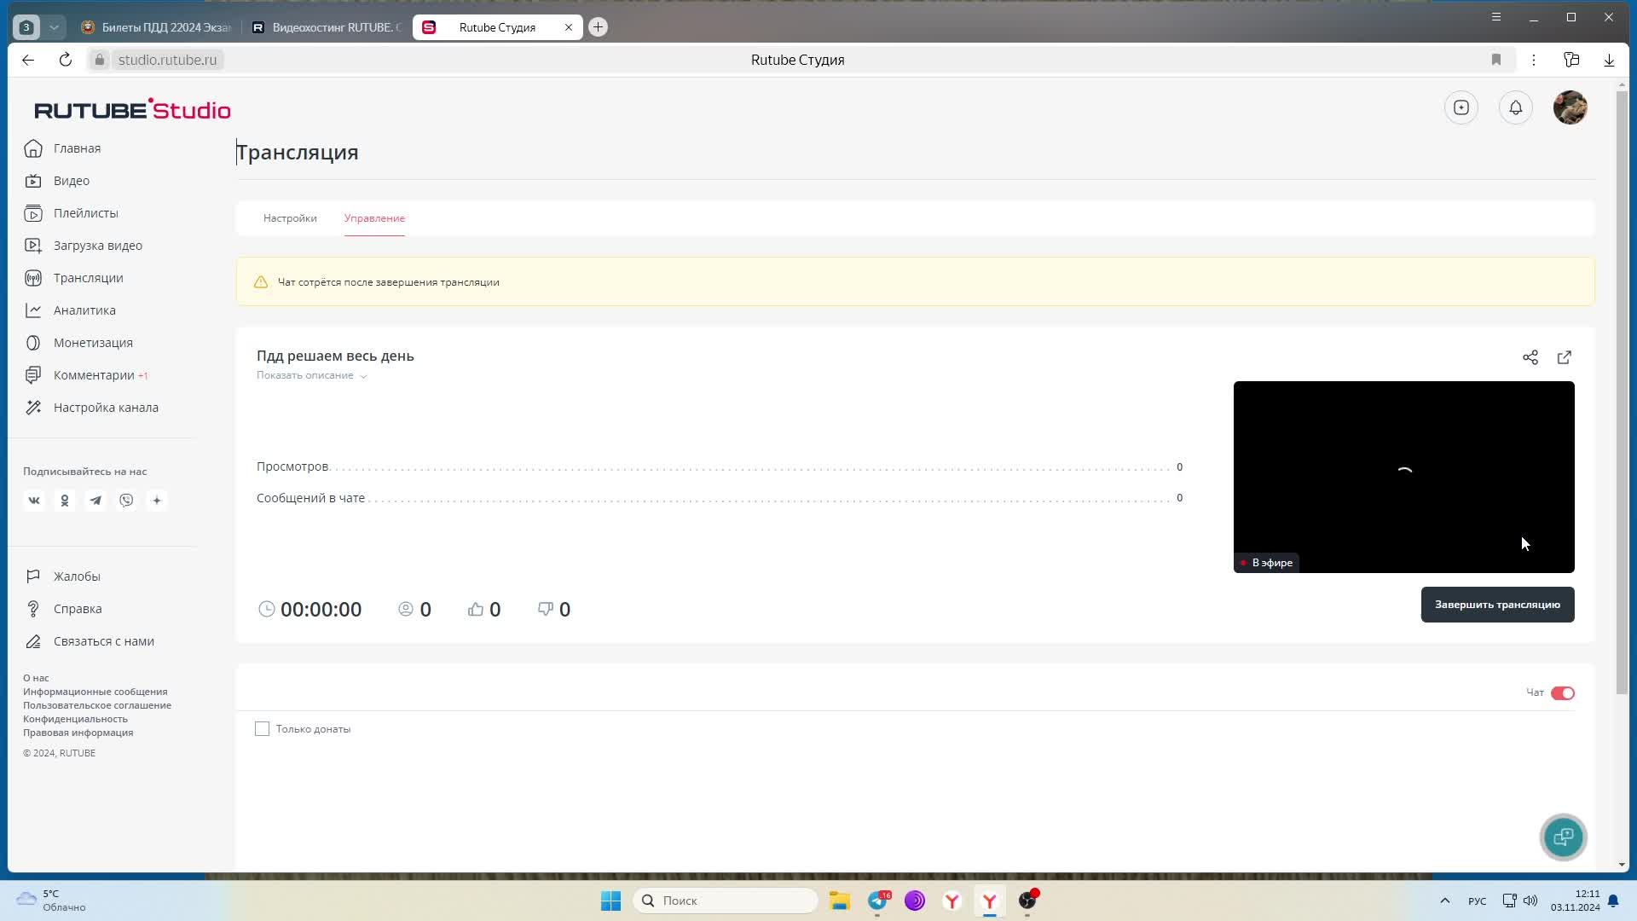Click the live stream preview player
The height and width of the screenshot is (921, 1637).
point(1403,477)
